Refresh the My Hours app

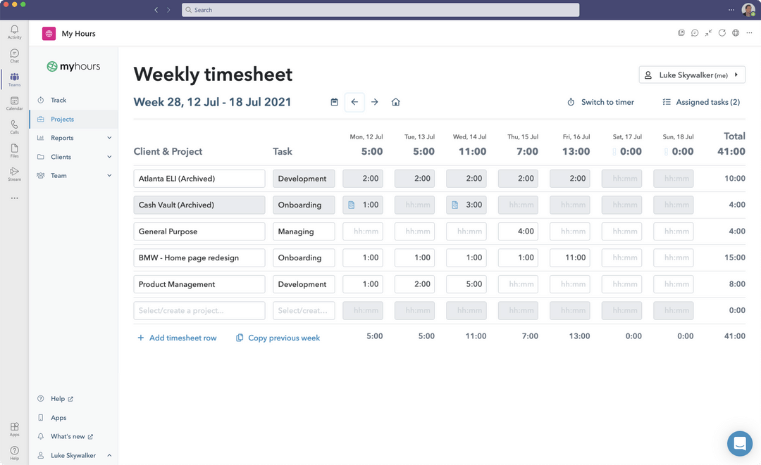pyautogui.click(x=722, y=32)
